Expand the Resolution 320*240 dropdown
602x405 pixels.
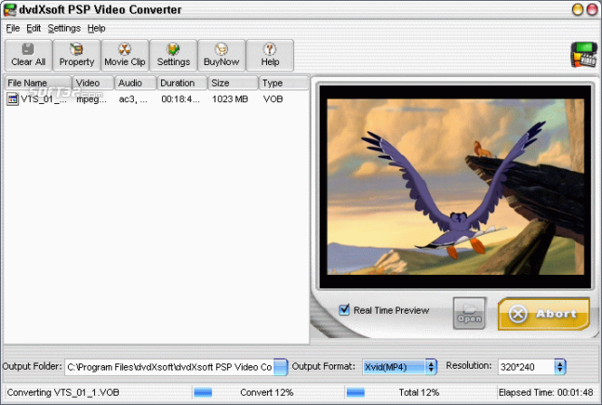pos(560,367)
